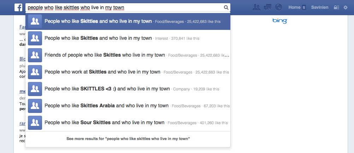
Task: Open the messages chat icon
Action: click(267, 7)
